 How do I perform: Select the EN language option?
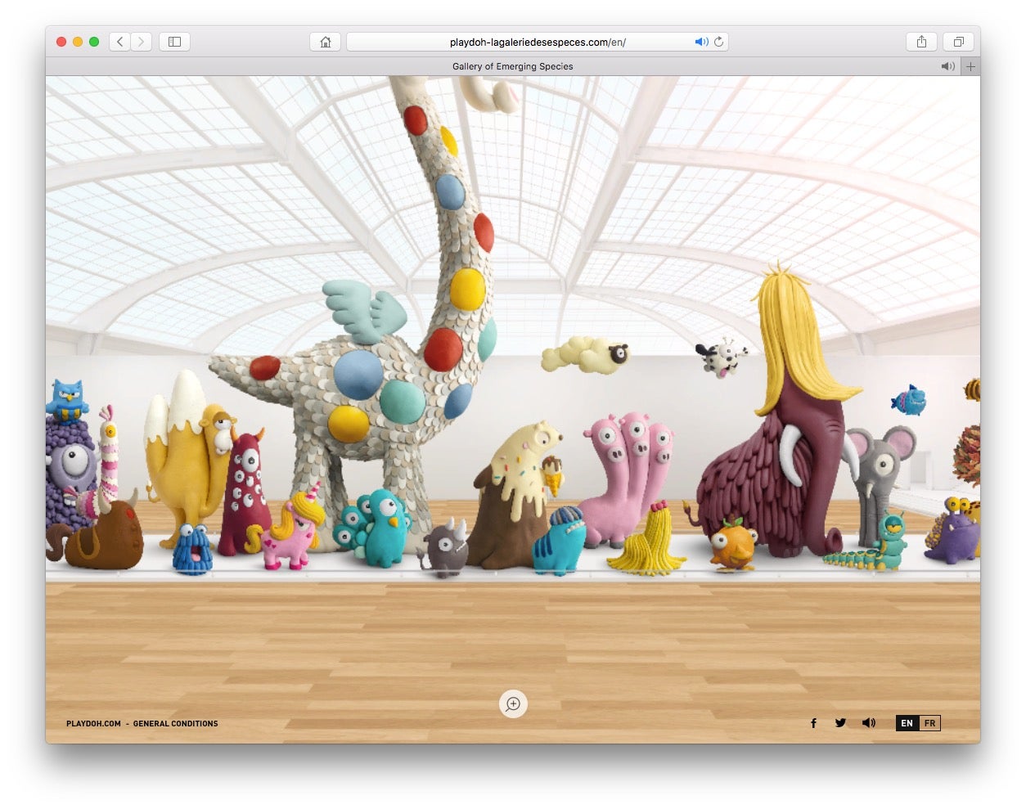(x=907, y=723)
